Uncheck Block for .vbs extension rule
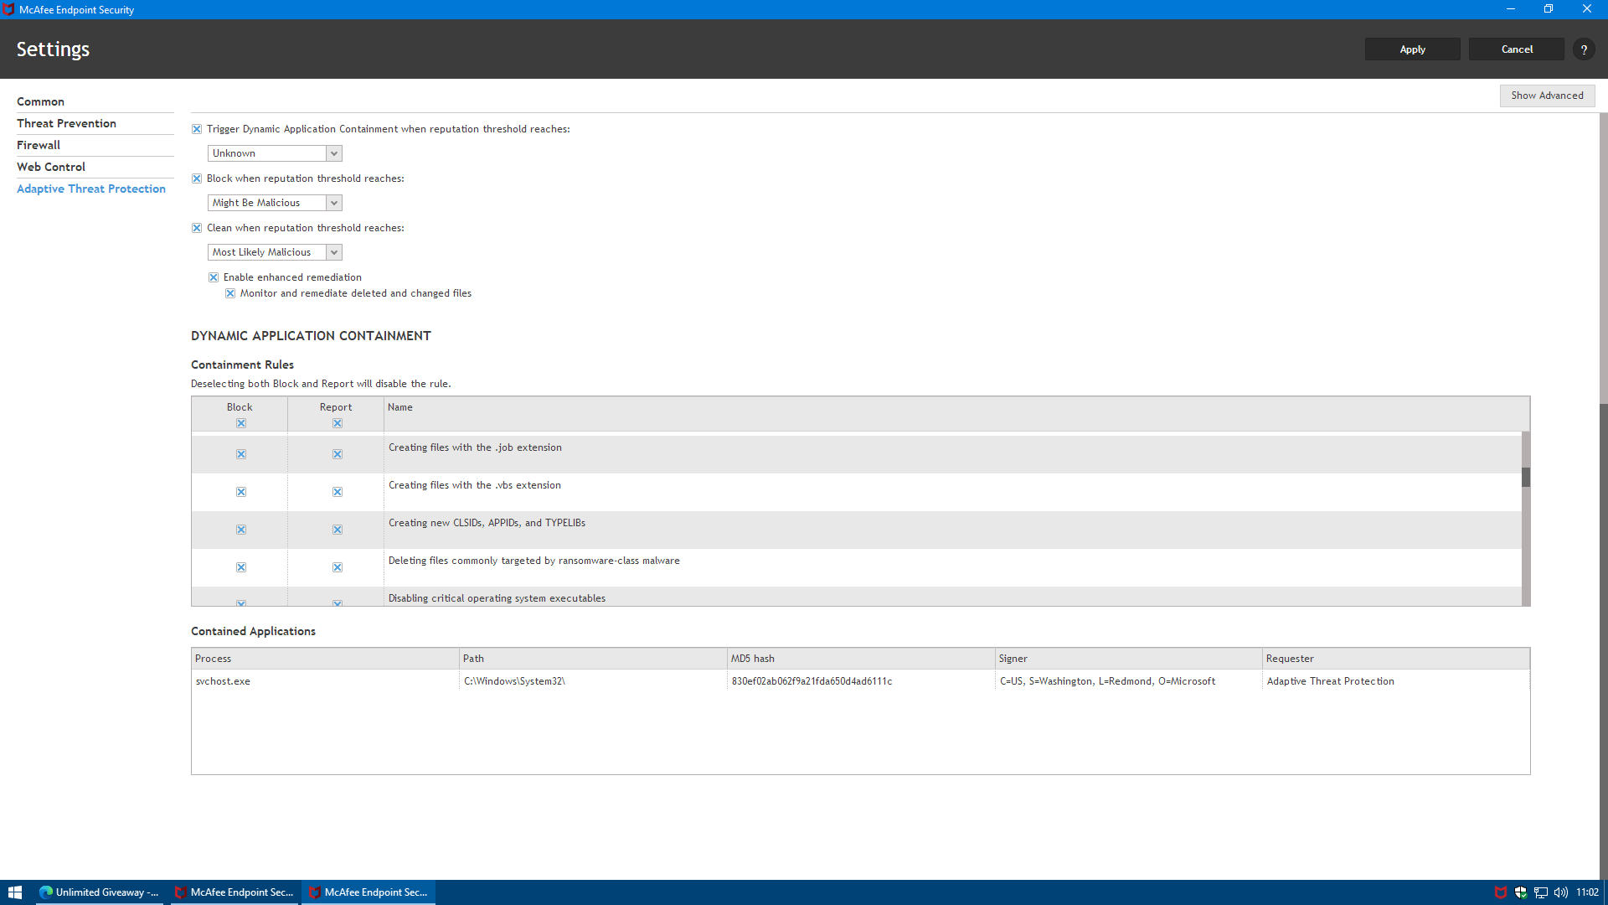Viewport: 1608px width, 905px height. (241, 492)
